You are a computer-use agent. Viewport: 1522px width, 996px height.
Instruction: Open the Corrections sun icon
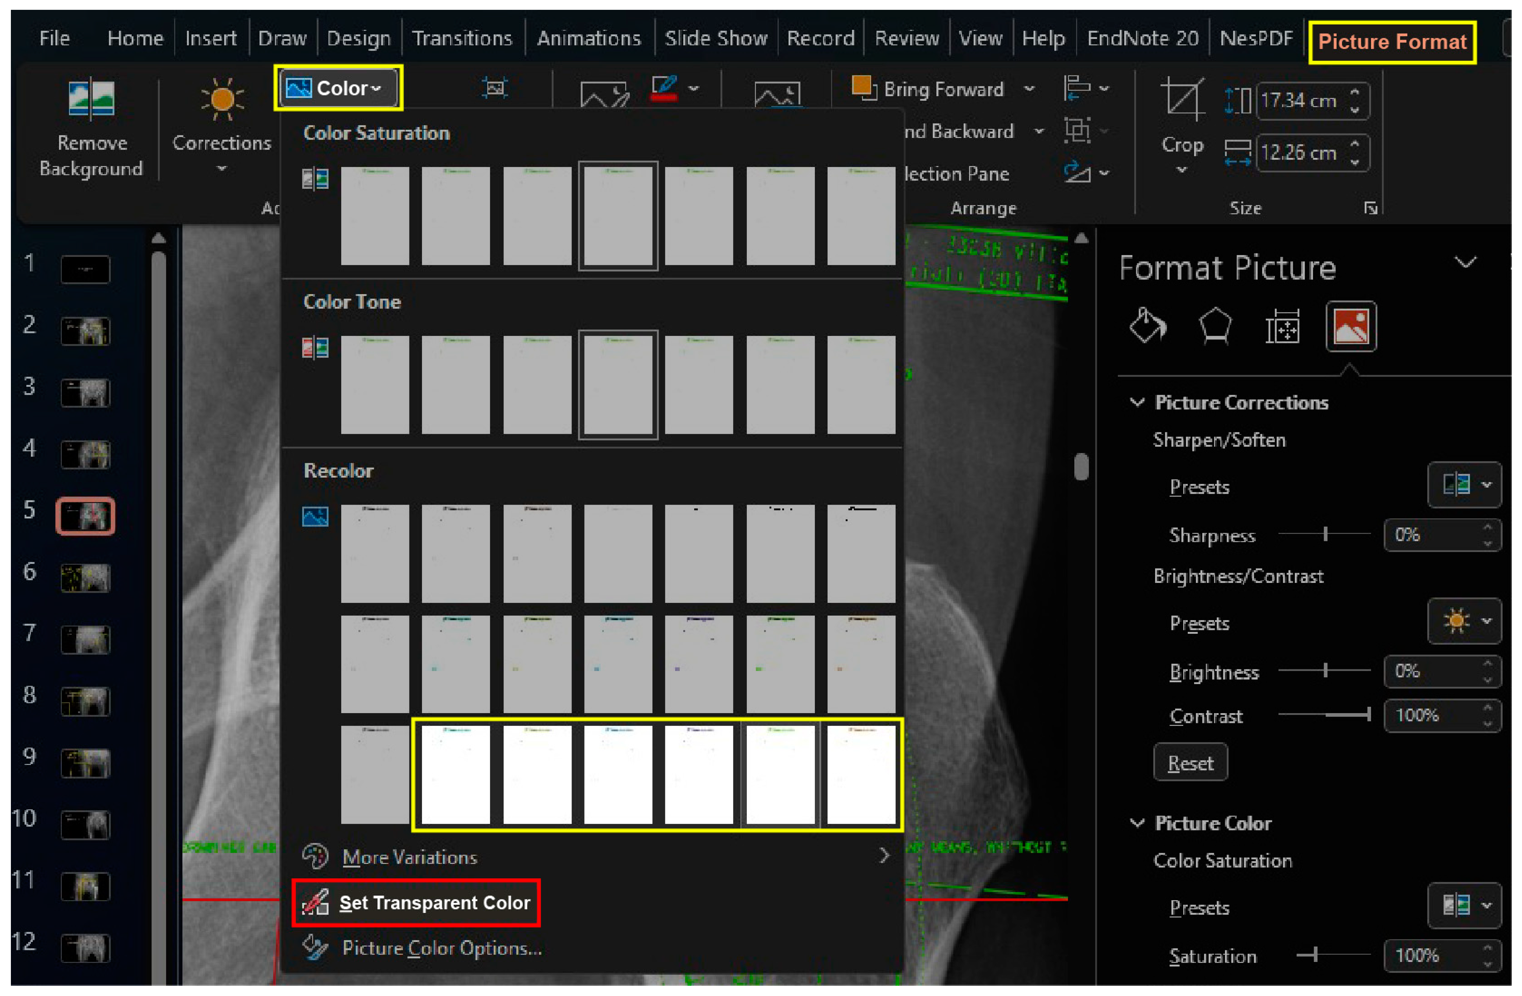tap(222, 100)
